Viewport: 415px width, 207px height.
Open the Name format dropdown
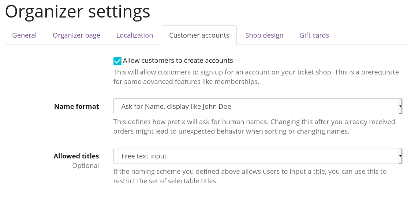click(256, 106)
